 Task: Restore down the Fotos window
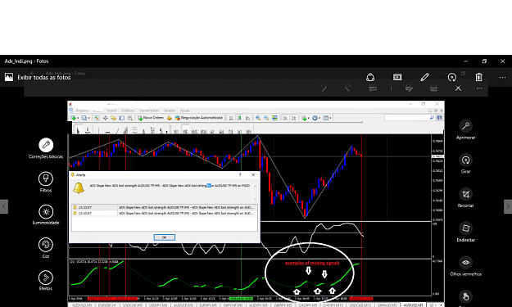tap(484, 61)
